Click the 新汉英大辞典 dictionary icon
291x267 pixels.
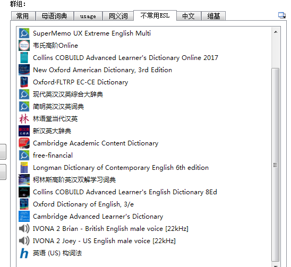(x=24, y=131)
